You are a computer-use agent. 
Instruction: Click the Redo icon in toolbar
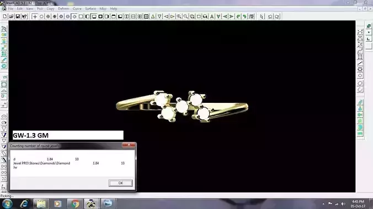pos(276,16)
